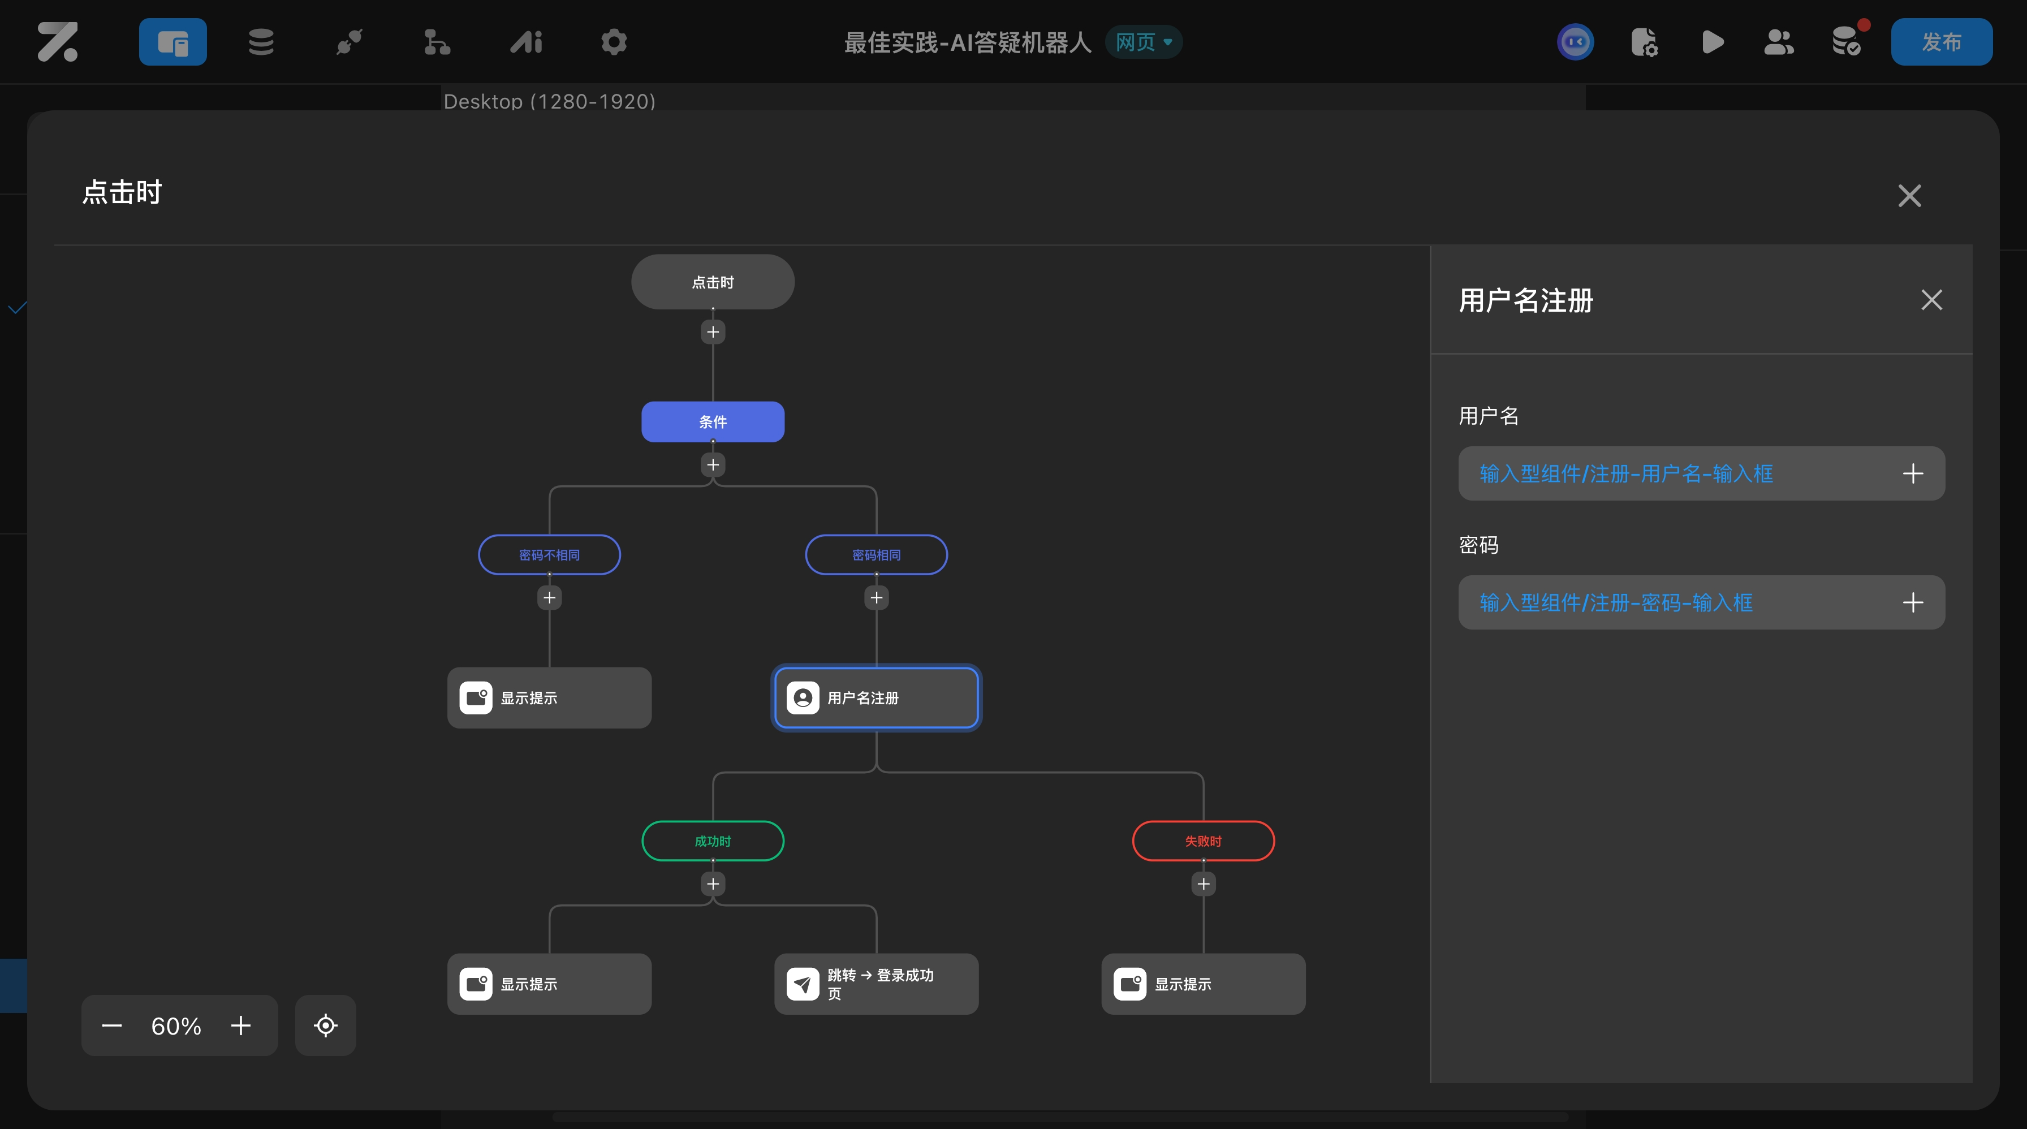Click the 最佳实践-AI答疑机器人 project title
This screenshot has height=1129, width=2027.
coord(968,42)
